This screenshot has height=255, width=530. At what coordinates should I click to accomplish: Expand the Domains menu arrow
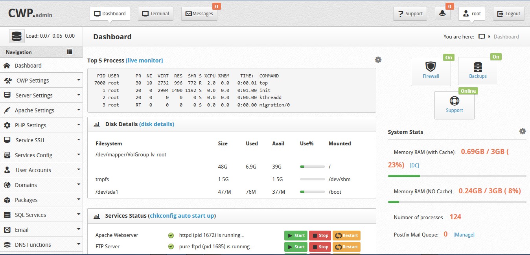pyautogui.click(x=79, y=185)
